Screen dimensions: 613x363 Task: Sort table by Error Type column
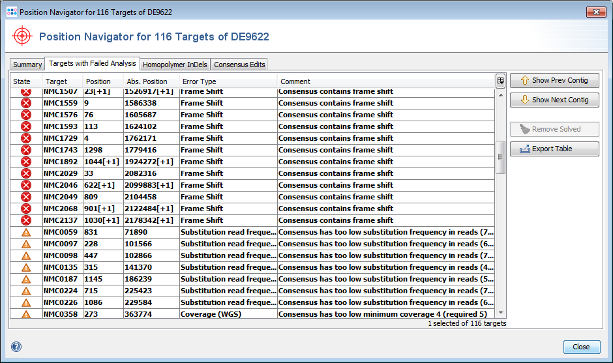pos(228,81)
